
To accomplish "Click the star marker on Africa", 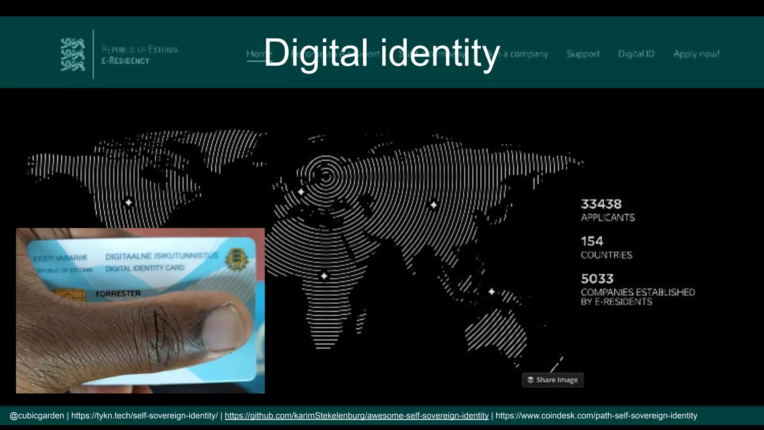I will point(324,276).
